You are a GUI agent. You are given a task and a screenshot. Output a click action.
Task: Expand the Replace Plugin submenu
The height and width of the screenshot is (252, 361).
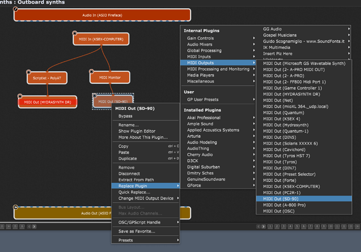click(145, 186)
